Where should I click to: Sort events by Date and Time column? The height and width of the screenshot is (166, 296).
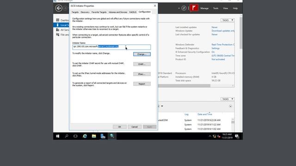(x=205, y=114)
